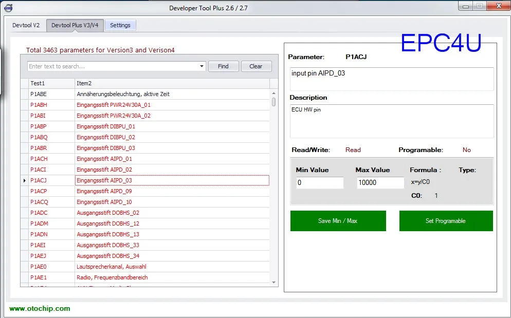This screenshot has width=511, height=318.
Task: Select the P1AE1 cell
Action: (51, 277)
